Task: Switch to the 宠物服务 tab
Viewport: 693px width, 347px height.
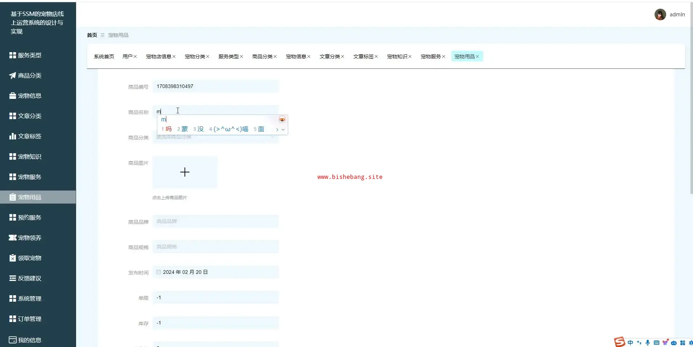Action: pos(431,57)
